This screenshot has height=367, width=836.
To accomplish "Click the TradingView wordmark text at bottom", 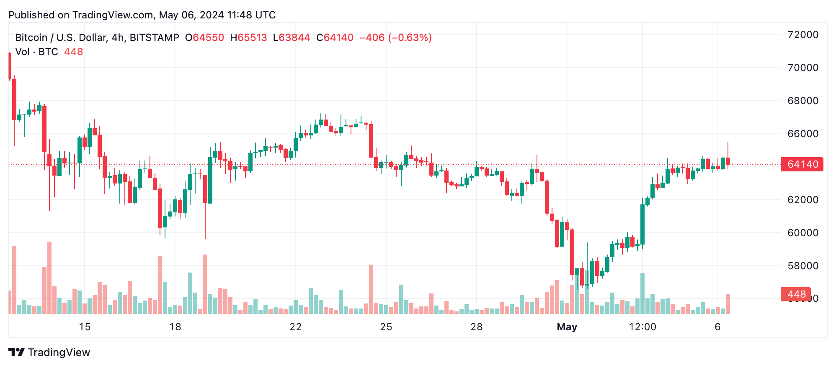I will click(59, 352).
